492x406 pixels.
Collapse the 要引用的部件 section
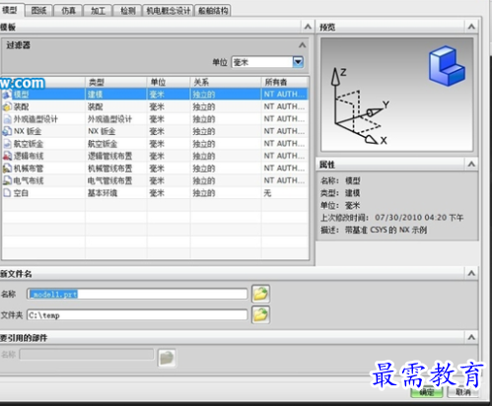pos(471,337)
